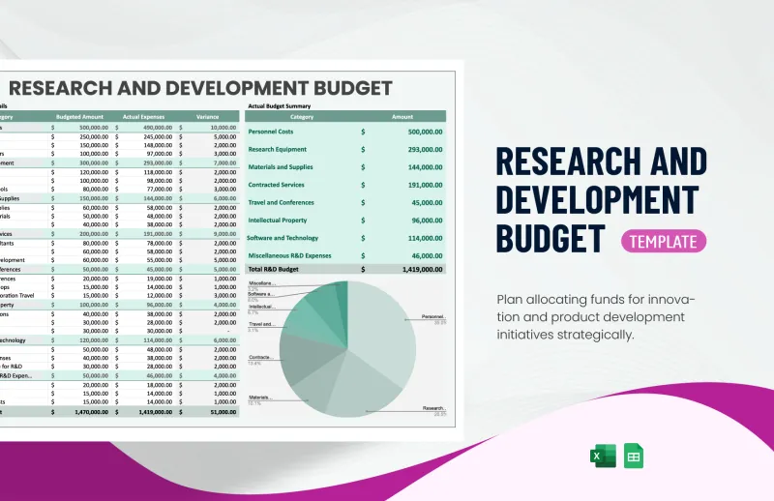This screenshot has width=774, height=501.
Task: Click the 97,000.00 actual expenses cell
Action: [x=159, y=154]
